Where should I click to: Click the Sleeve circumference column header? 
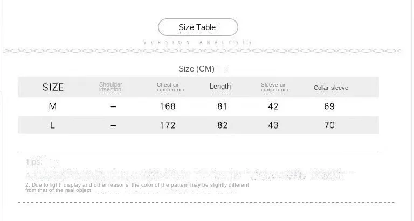pyautogui.click(x=275, y=87)
